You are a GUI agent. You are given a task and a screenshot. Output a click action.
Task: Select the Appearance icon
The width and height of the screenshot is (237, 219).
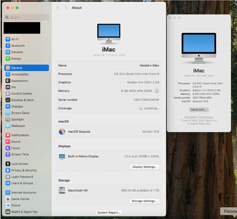pyautogui.click(x=8, y=81)
